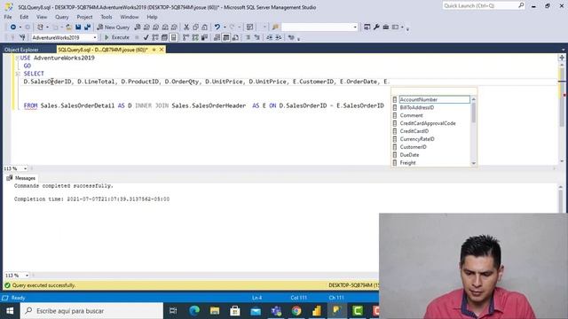Open the search combo box dropdown arrow
This screenshot has width=568, height=319.
(x=355, y=27)
